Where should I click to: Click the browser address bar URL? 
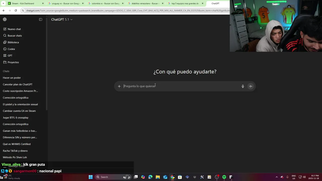point(128,11)
